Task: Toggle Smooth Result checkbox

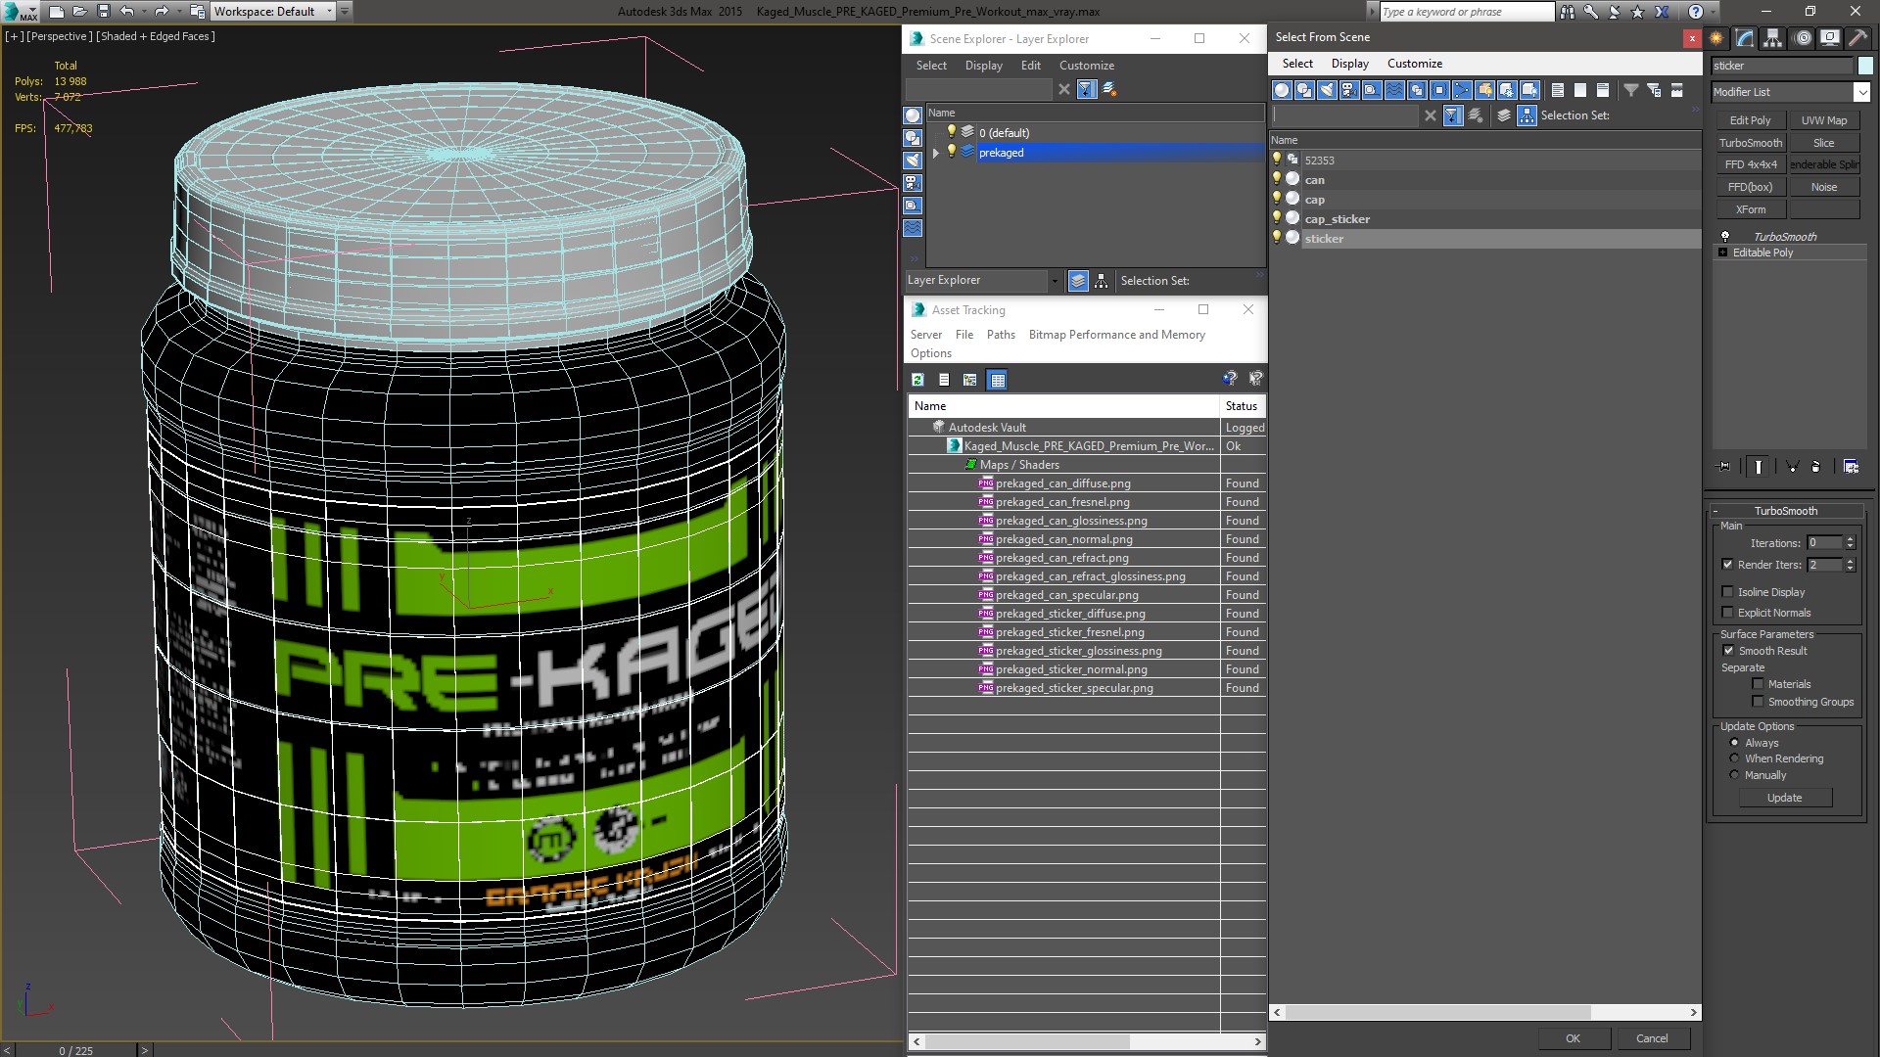Action: pos(1728,651)
